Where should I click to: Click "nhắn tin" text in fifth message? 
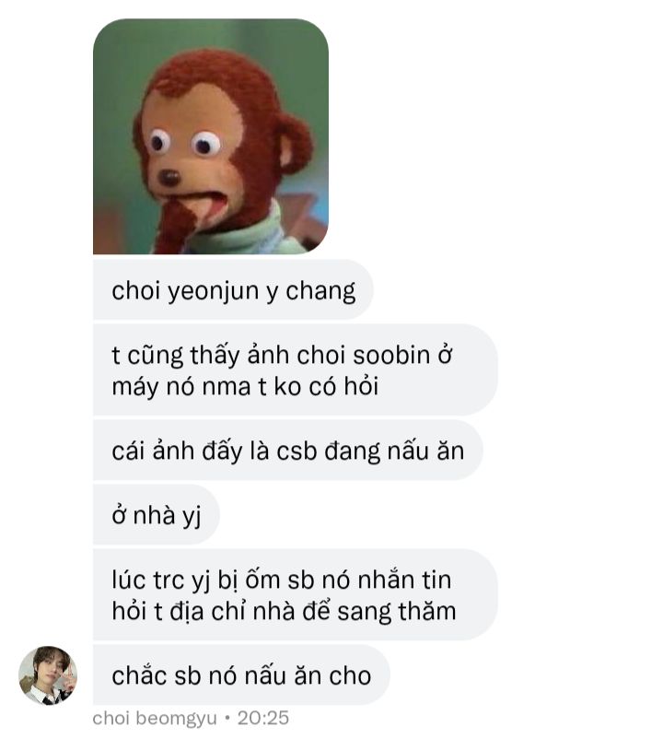coord(404,579)
